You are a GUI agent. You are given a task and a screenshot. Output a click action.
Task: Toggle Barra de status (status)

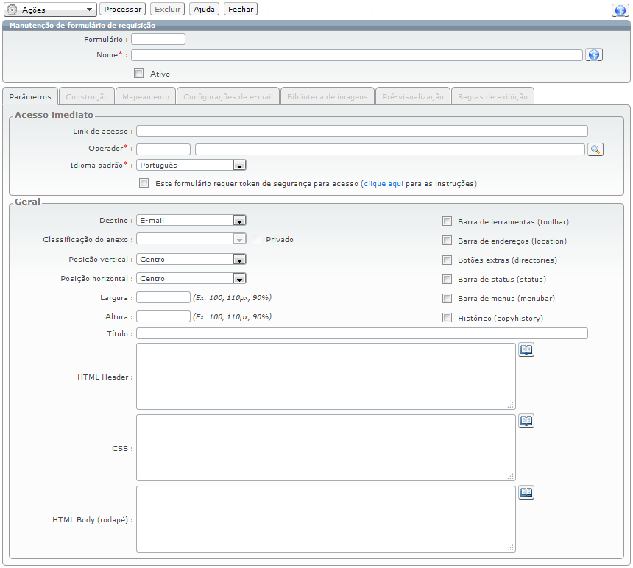pos(447,279)
